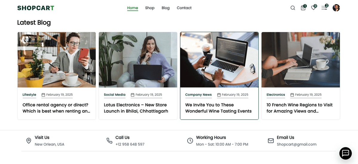Click the user profile avatar

[336, 8]
